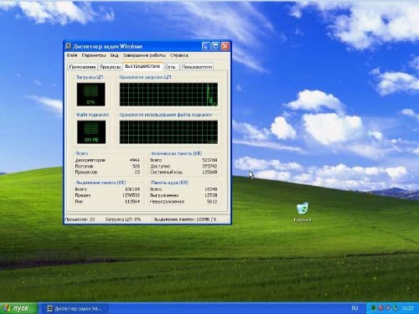The width and height of the screenshot is (419, 314).
Task: Click the Предел label in Выделение памяти
Action: 83,195
